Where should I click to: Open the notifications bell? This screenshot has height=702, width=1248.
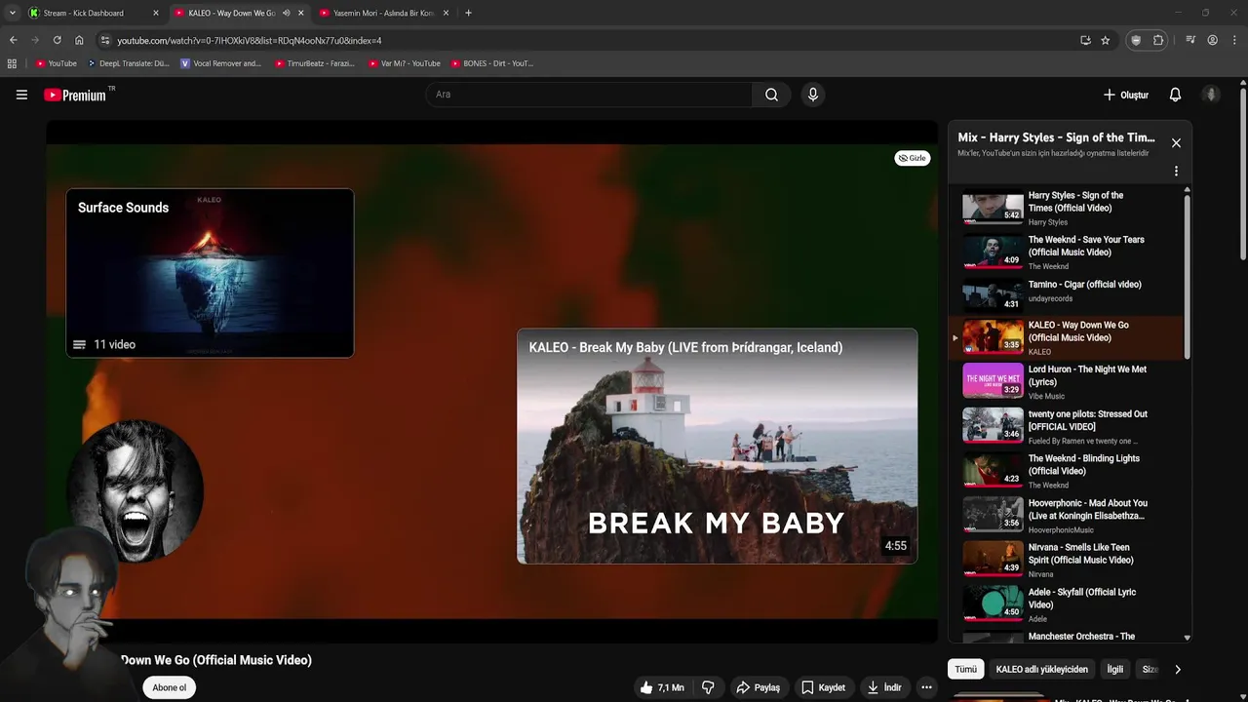[1175, 95]
